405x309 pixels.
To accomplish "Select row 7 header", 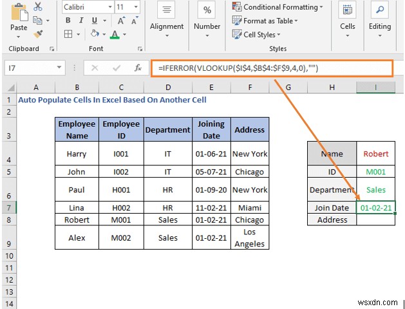I will click(x=9, y=207).
